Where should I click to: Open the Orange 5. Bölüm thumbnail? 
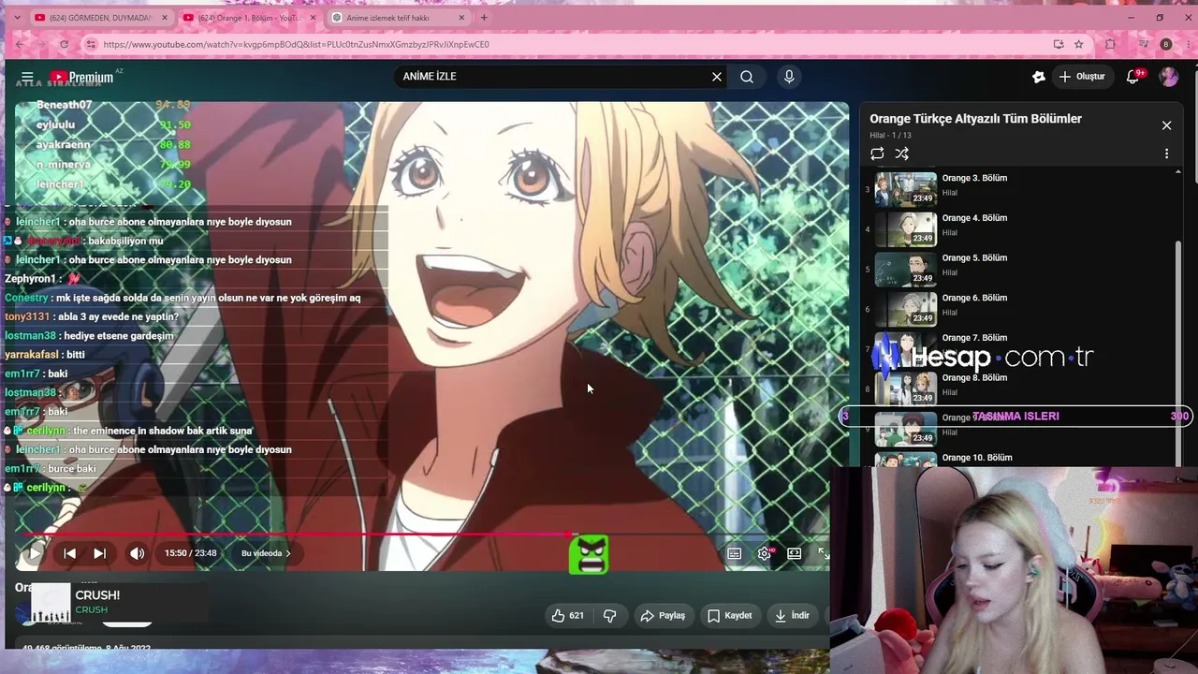[x=905, y=269]
